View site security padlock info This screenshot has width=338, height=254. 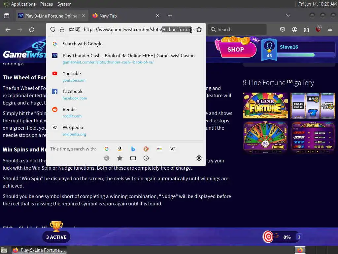point(62,29)
